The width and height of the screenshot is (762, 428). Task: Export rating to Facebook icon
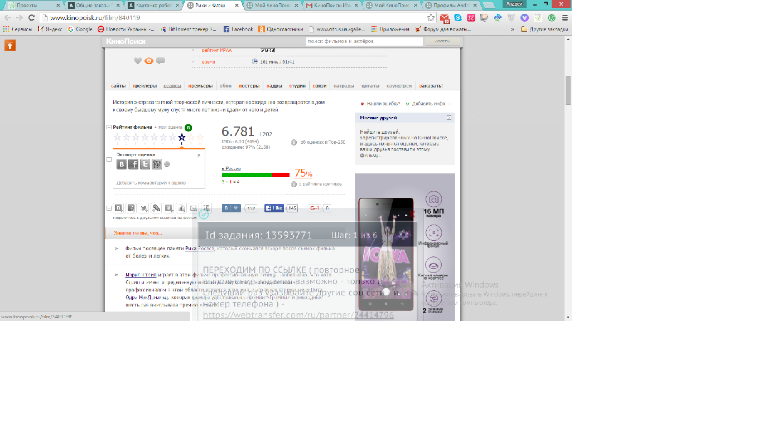133,164
